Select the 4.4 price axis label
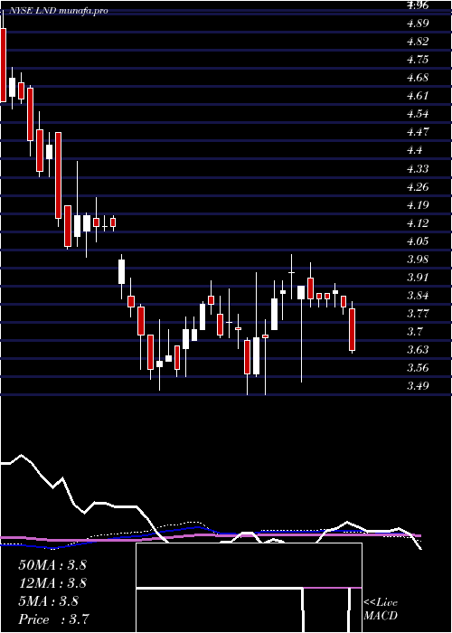 (x=414, y=150)
